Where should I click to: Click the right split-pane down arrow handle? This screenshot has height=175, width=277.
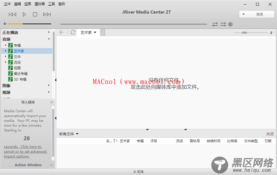click(186, 130)
